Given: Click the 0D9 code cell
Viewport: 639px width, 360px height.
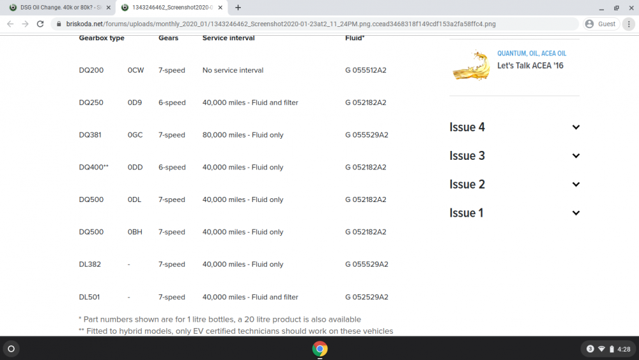Looking at the screenshot, I should coord(135,102).
